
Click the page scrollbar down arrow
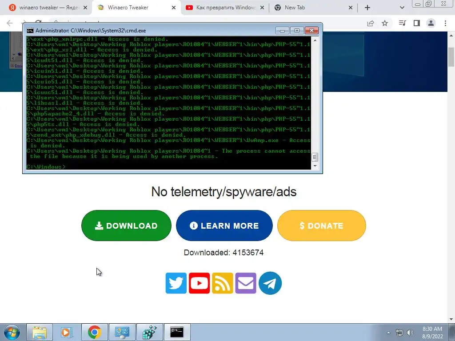[451, 319]
